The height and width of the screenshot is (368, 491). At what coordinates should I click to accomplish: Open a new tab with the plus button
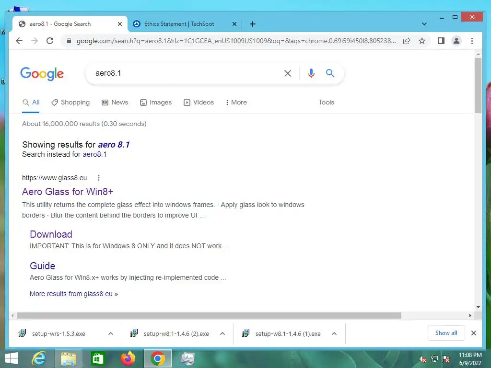(253, 24)
